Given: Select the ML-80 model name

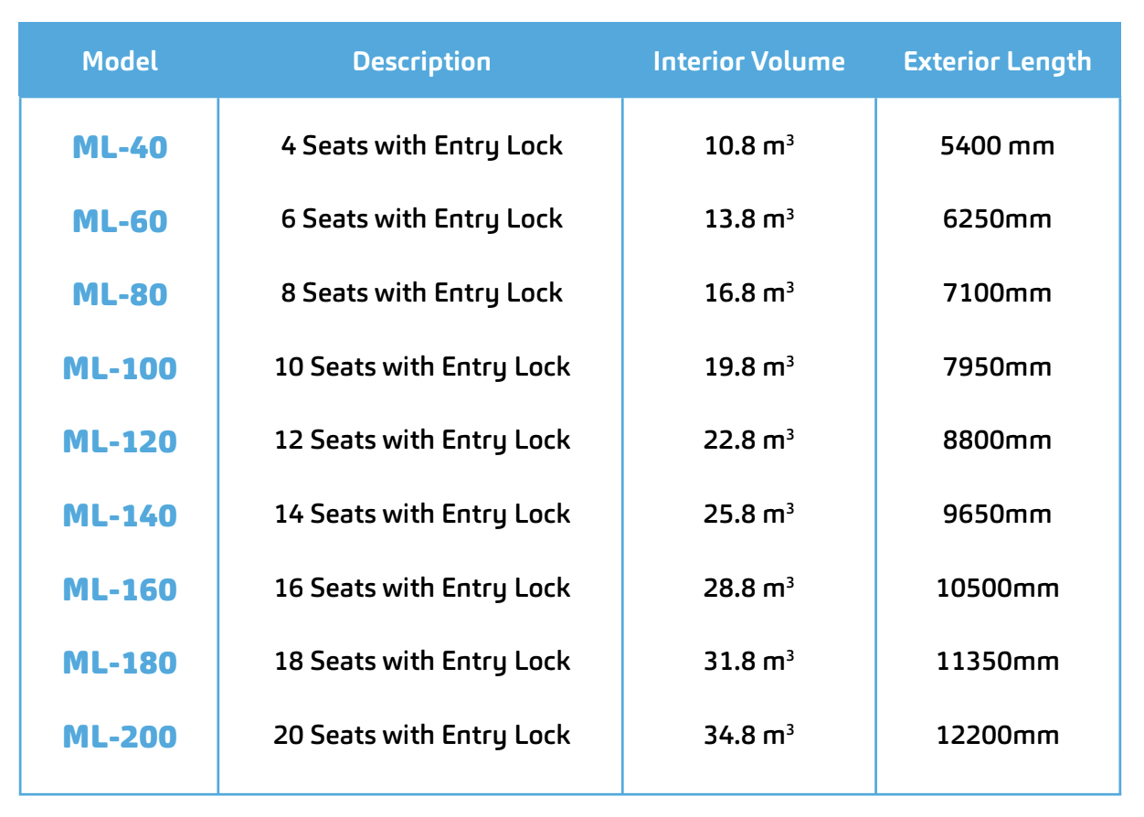Looking at the screenshot, I should tap(120, 294).
